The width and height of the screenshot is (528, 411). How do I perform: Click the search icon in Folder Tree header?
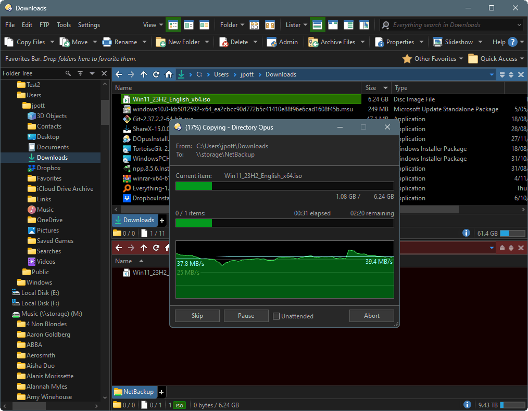coord(68,74)
